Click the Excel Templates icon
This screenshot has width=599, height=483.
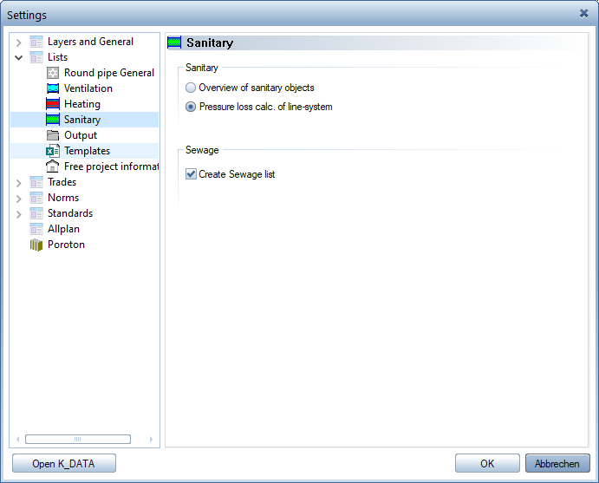tap(53, 151)
